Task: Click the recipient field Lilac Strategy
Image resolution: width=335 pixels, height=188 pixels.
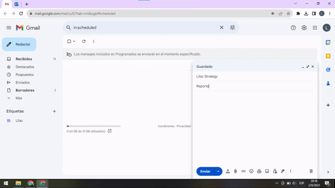Action: 255,76
